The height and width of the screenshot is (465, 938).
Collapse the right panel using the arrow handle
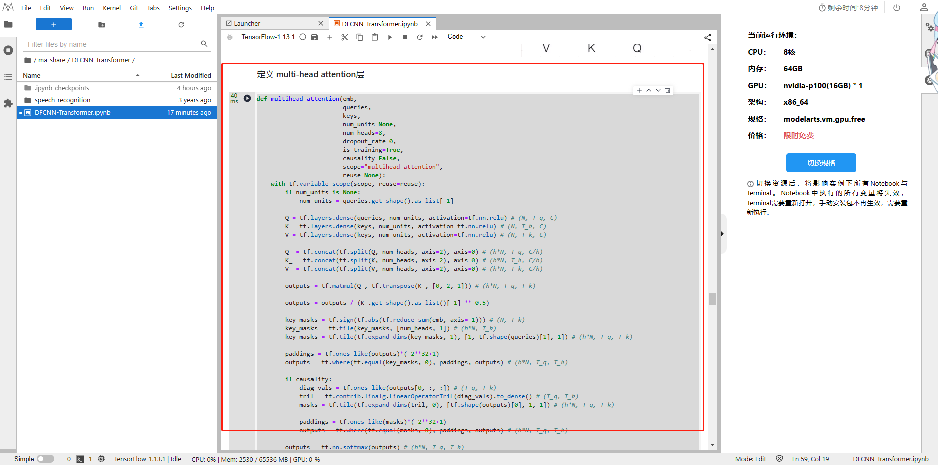[x=722, y=234]
